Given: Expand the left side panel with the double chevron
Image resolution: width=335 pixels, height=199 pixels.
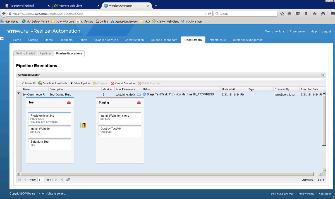Looking at the screenshot, I should tap(2, 38).
